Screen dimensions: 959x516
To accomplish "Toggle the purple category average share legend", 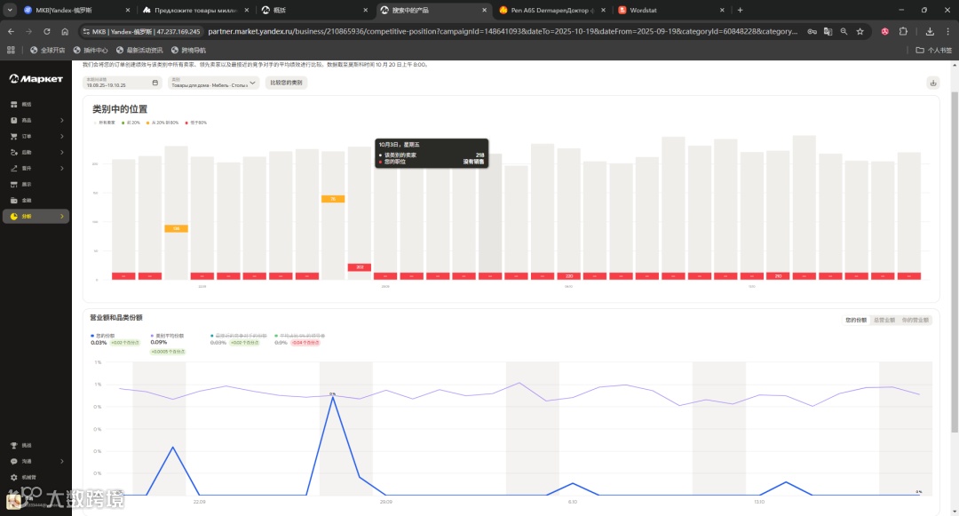I will click(167, 336).
